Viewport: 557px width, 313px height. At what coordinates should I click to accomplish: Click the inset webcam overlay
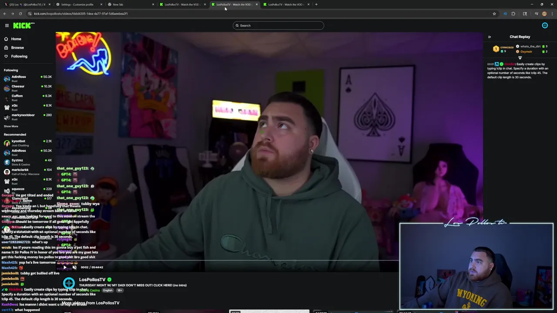click(476, 266)
